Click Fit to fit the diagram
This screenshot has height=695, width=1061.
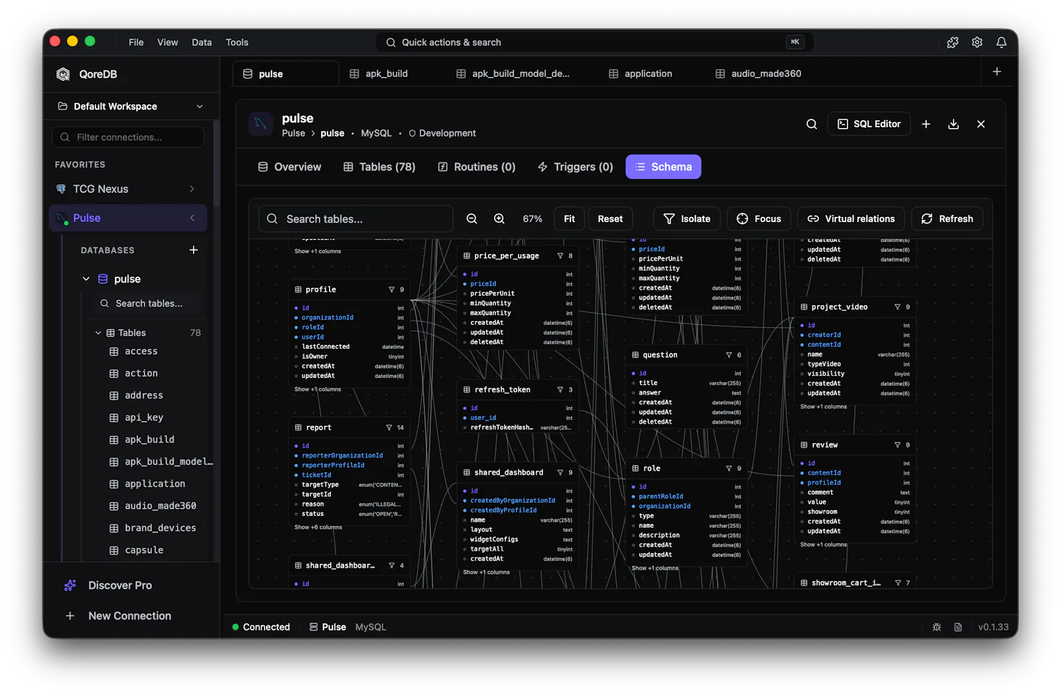[569, 219]
